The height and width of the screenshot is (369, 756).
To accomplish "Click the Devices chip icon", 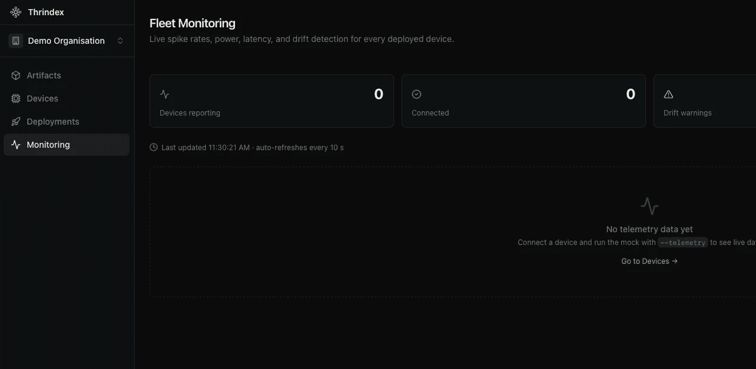I will tap(16, 98).
